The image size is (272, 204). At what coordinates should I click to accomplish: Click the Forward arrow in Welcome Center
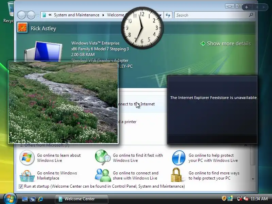coord(31,15)
